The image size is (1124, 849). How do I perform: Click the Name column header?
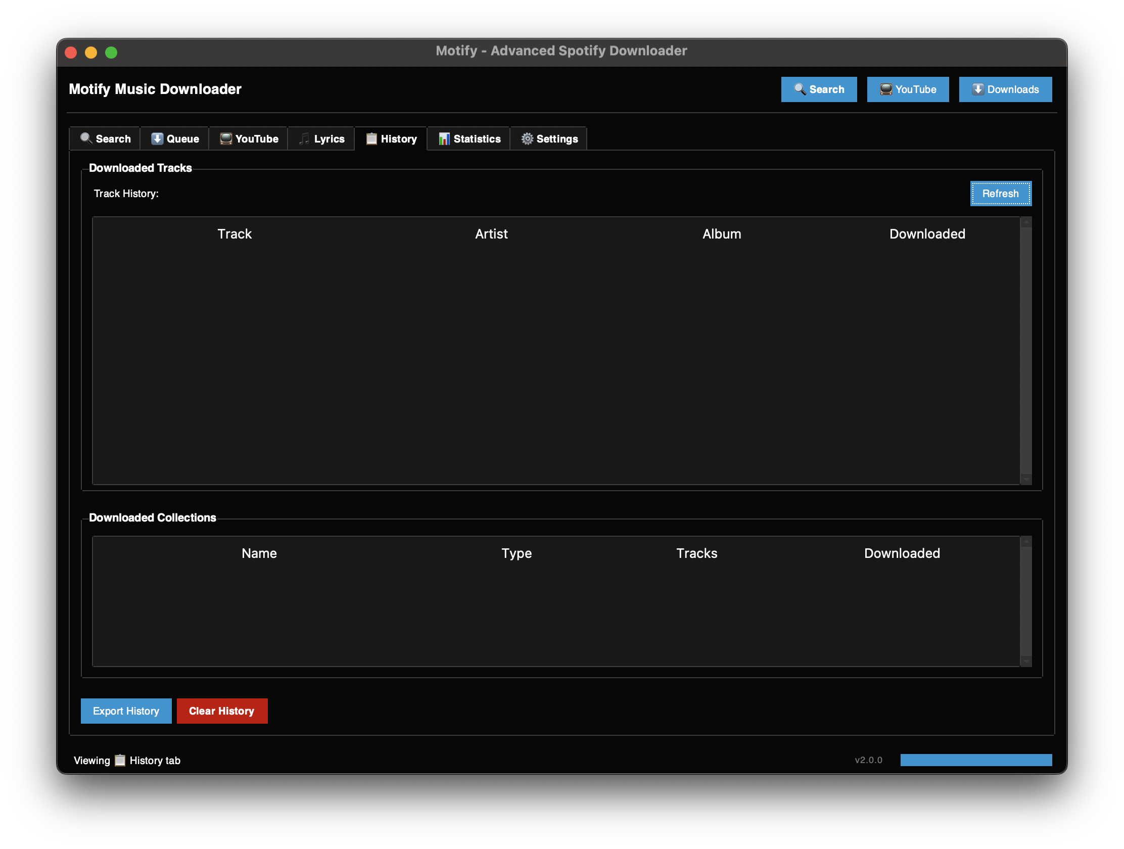coord(259,553)
